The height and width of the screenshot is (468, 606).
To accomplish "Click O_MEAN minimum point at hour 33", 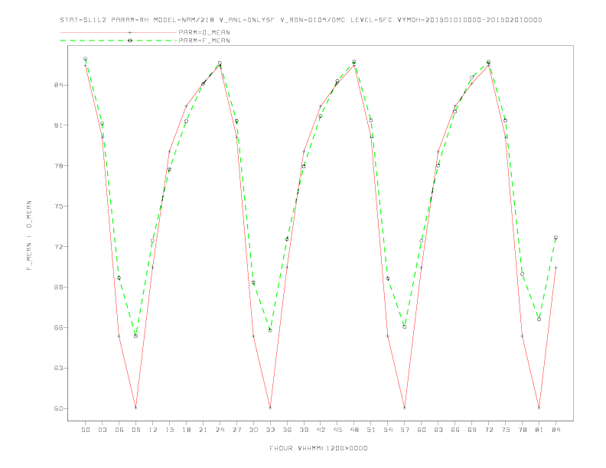I will 270,408.
